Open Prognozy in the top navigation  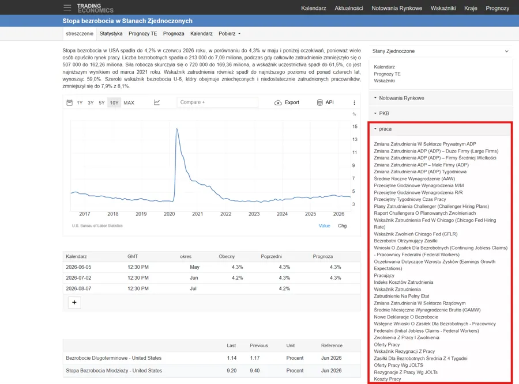pyautogui.click(x=498, y=8)
